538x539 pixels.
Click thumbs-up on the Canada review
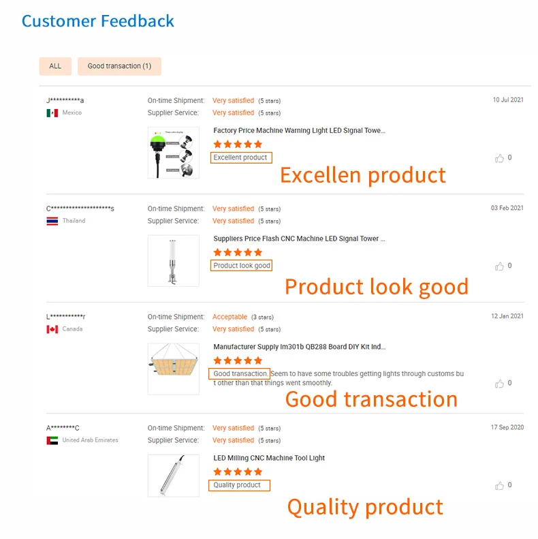click(x=499, y=384)
